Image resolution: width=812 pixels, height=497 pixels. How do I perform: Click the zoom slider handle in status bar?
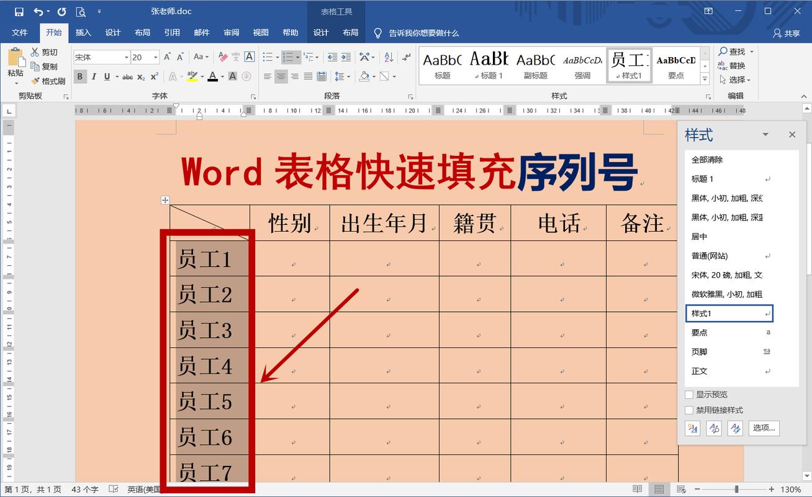point(737,490)
